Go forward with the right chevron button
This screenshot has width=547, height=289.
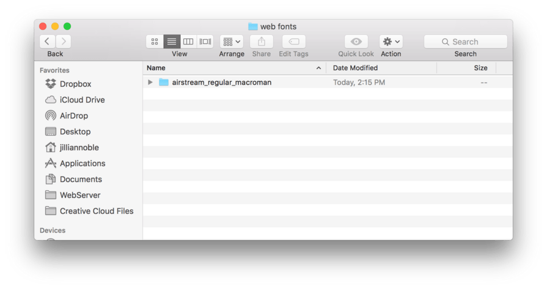click(x=64, y=42)
